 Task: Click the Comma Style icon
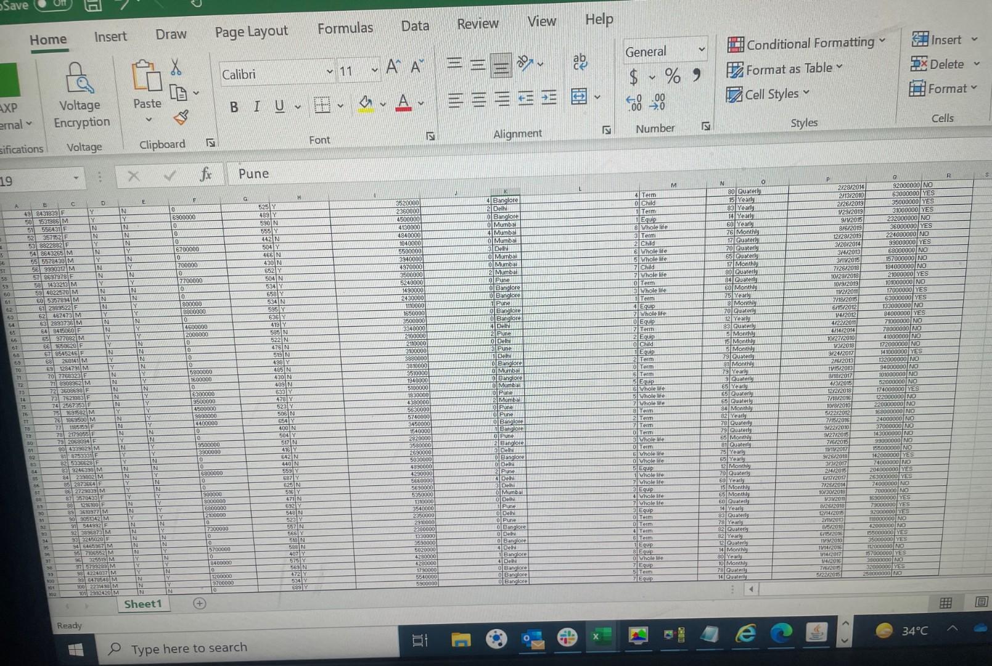point(696,76)
